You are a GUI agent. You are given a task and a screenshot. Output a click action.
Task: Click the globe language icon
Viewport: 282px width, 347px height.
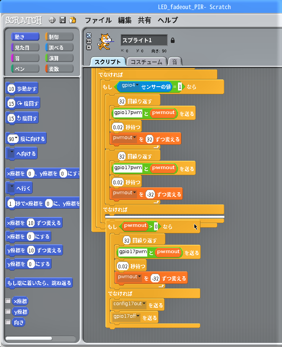click(52, 20)
